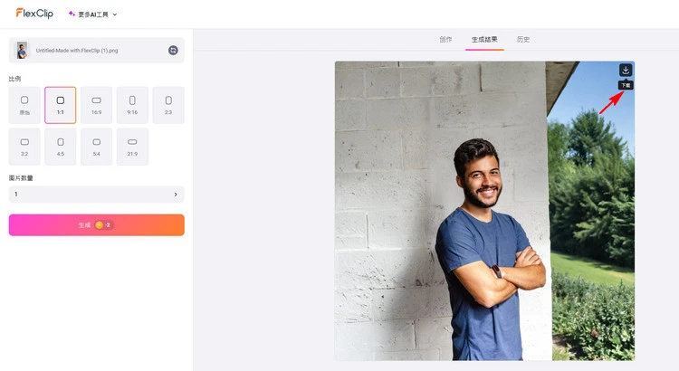Replace the uploaded image via swap icon
Viewport: 679px width, 371px height.
click(x=173, y=50)
